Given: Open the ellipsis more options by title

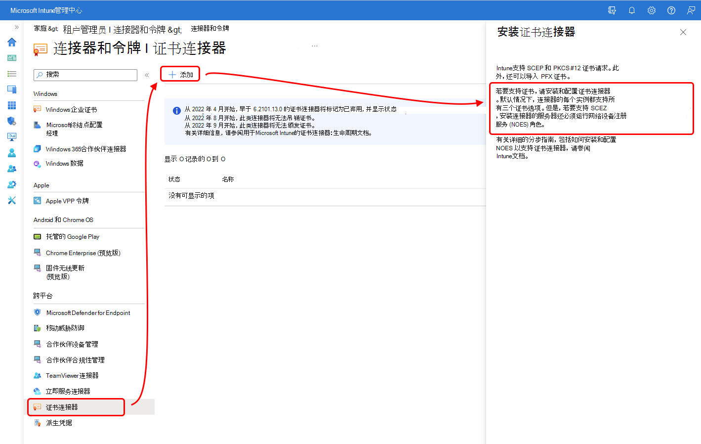Looking at the screenshot, I should (315, 46).
